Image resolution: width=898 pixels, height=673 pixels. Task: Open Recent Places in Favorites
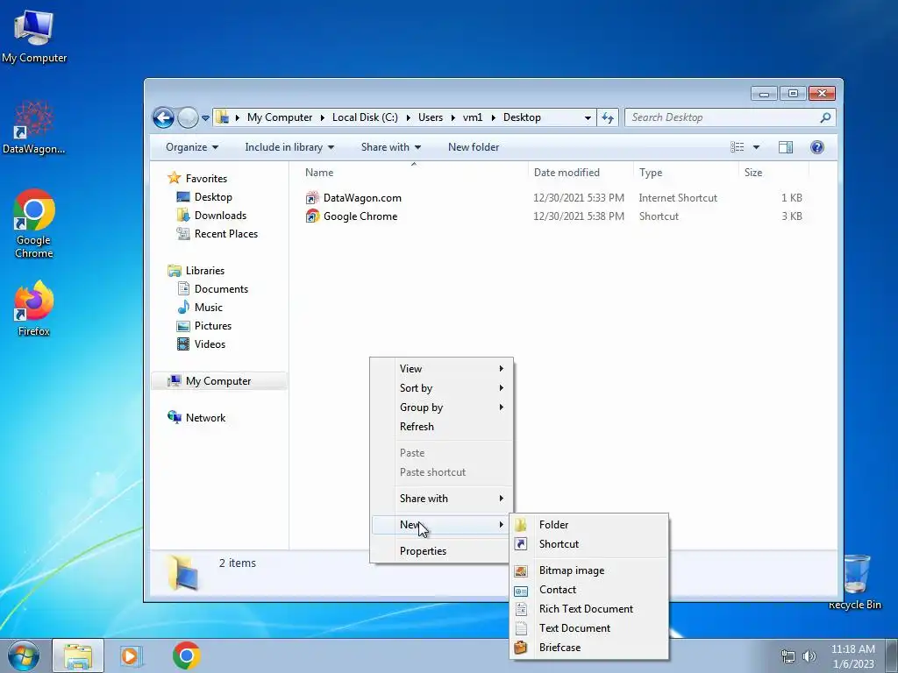pyautogui.click(x=225, y=233)
